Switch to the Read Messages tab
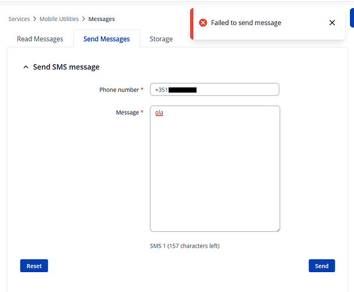 pos(40,39)
